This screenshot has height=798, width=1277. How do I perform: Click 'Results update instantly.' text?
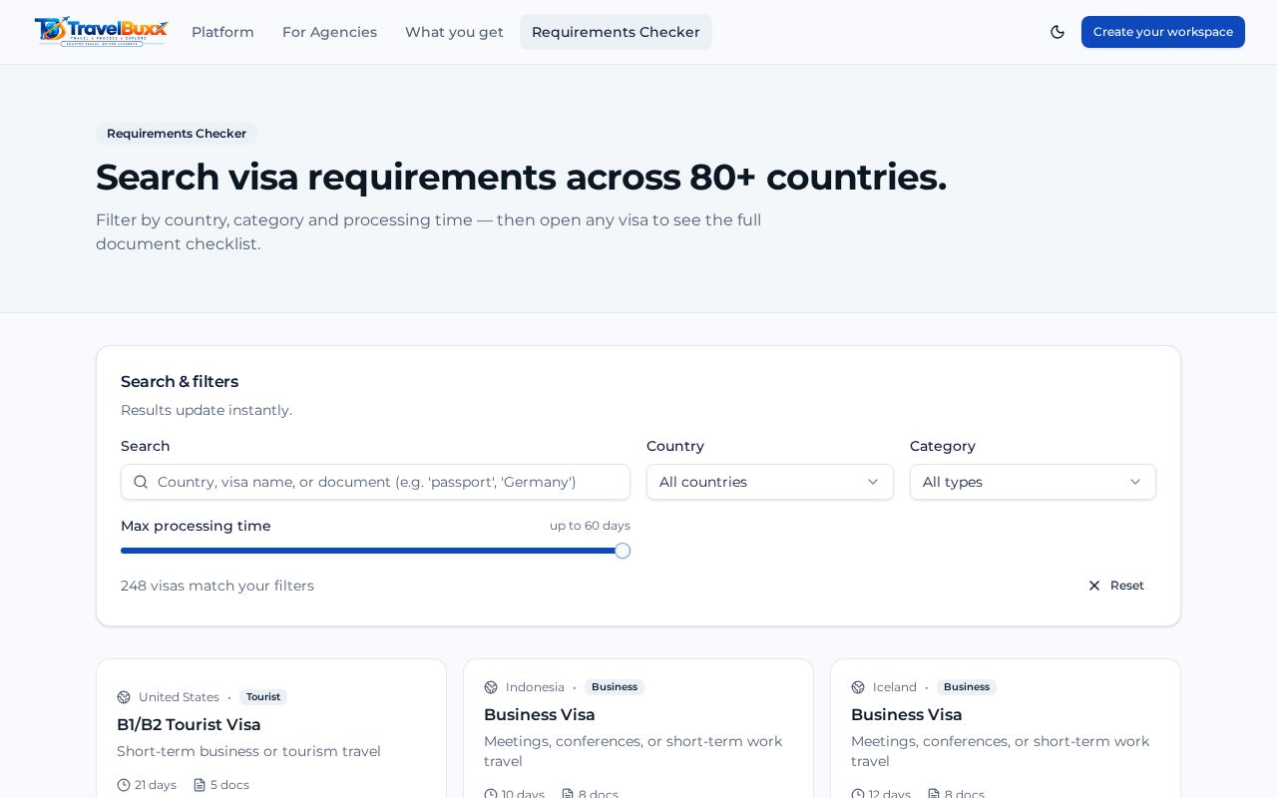(x=207, y=410)
